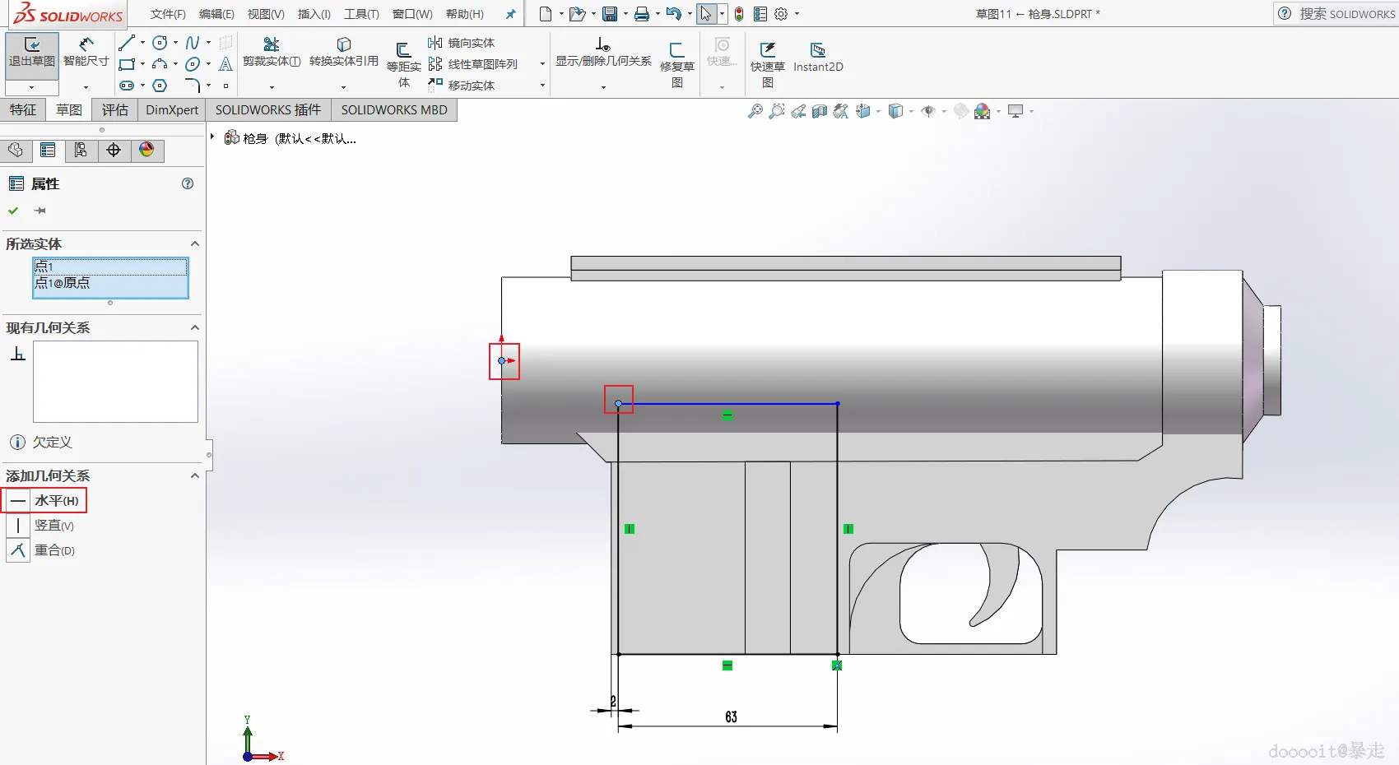Collapse the 添加几何关系 section
The height and width of the screenshot is (765, 1399).
pos(195,475)
